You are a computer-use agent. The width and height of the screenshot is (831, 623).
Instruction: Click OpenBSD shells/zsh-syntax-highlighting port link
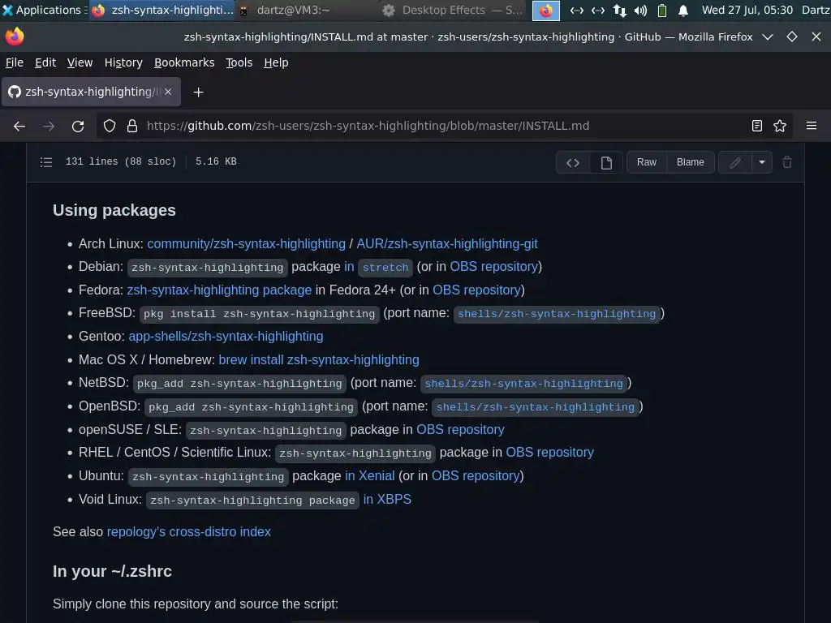click(536, 407)
